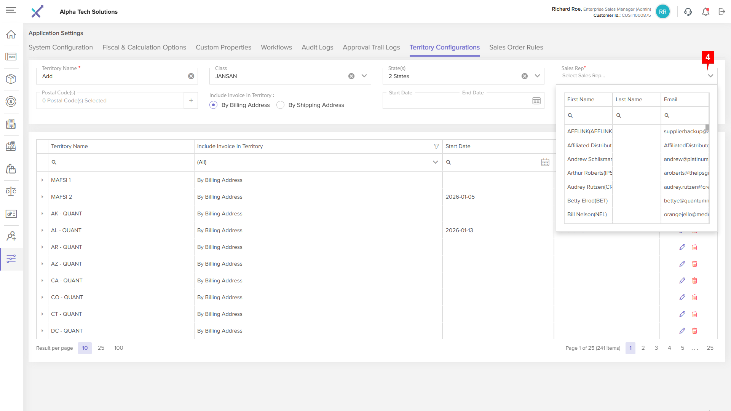Select By Billing Address radio option
Viewport: 731px width, 411px height.
click(214, 105)
